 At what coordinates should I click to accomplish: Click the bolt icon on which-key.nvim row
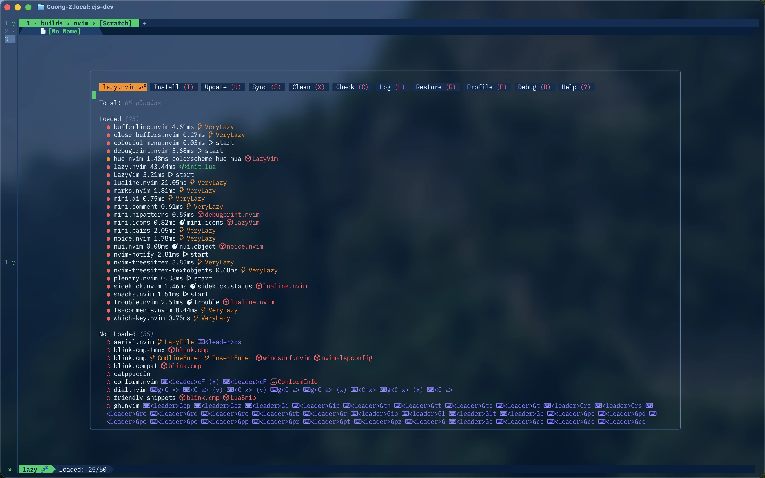196,318
